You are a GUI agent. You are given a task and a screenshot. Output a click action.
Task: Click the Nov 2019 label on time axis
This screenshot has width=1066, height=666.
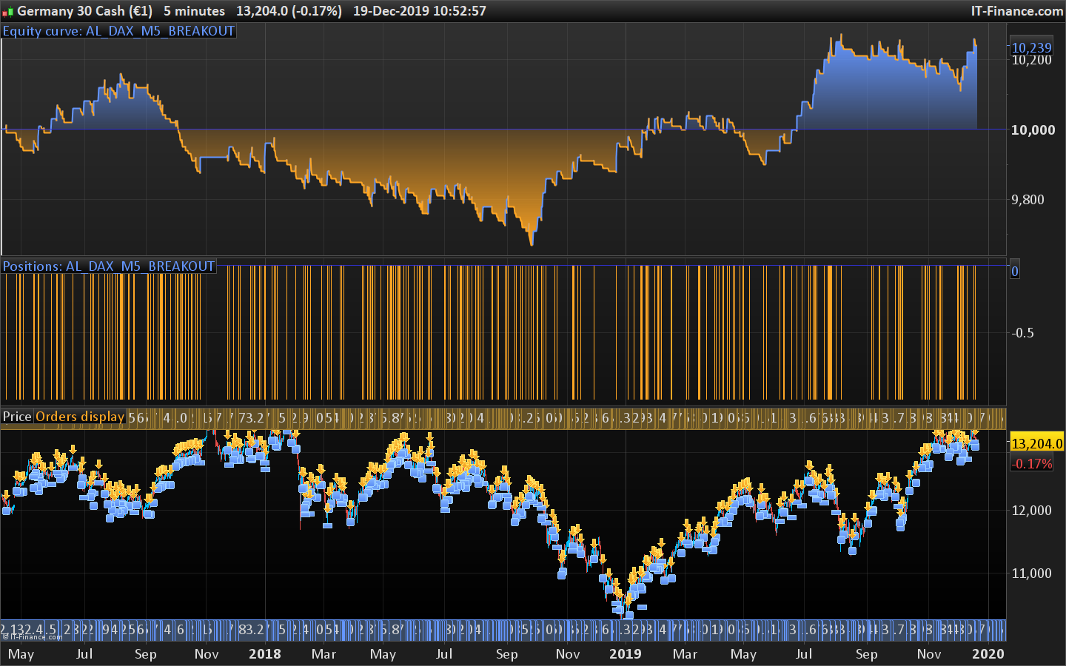(929, 654)
